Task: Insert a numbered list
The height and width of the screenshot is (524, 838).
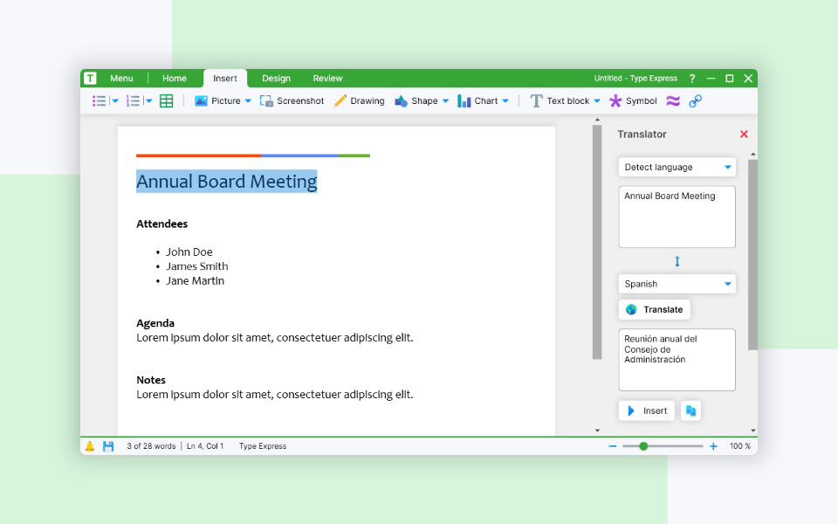Action: click(x=133, y=100)
